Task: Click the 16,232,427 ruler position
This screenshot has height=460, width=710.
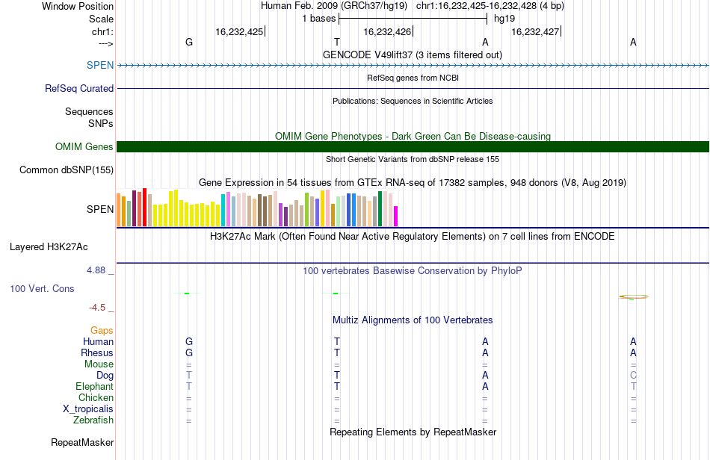Action: pos(535,31)
